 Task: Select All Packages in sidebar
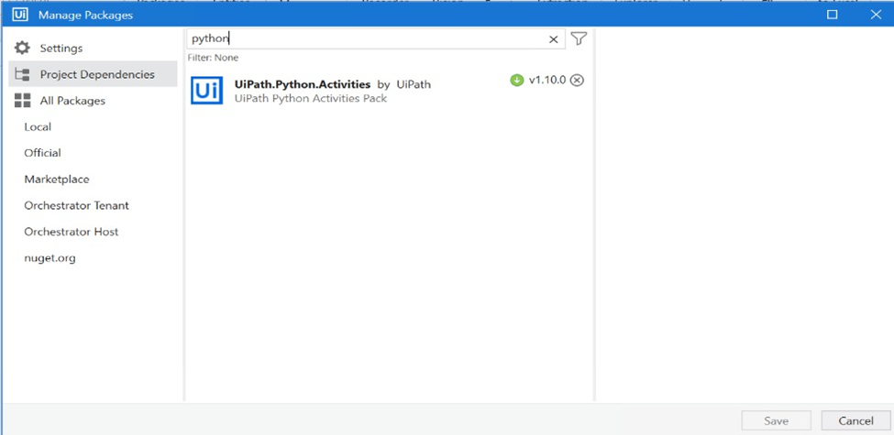pyautogui.click(x=72, y=101)
